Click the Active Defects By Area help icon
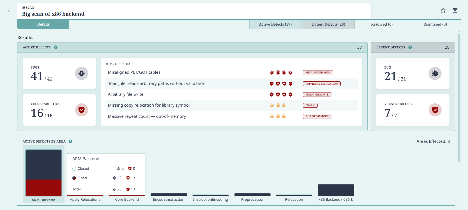The width and height of the screenshot is (468, 210). tap(70, 141)
